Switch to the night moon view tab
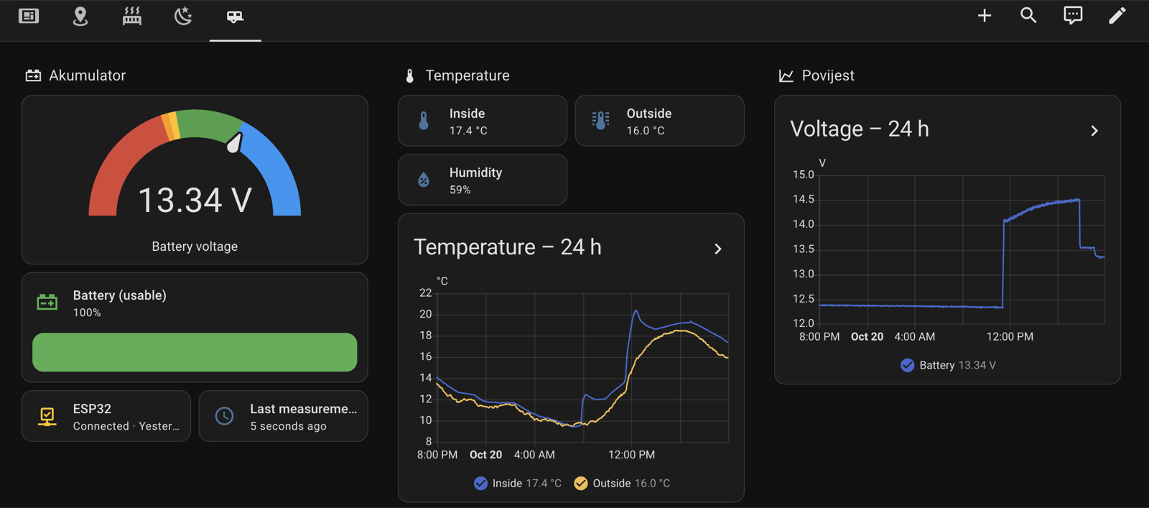Image resolution: width=1149 pixels, height=508 pixels. click(x=184, y=16)
